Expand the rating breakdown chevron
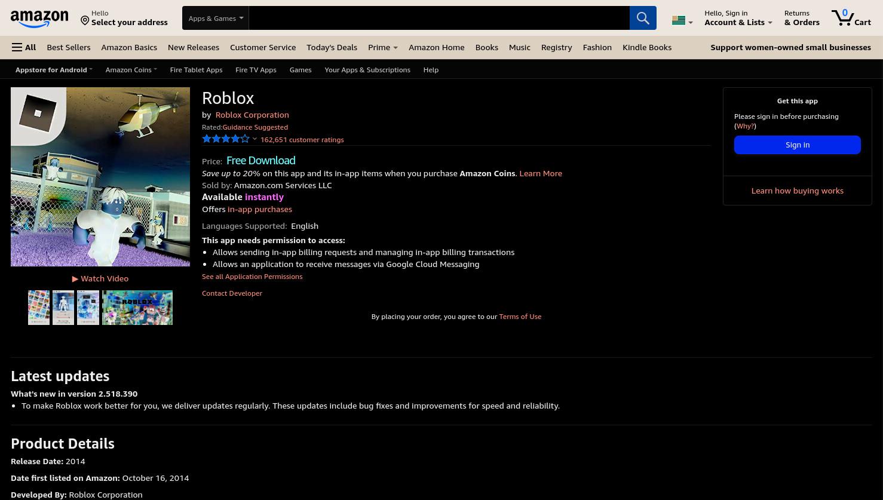 pos(255,139)
